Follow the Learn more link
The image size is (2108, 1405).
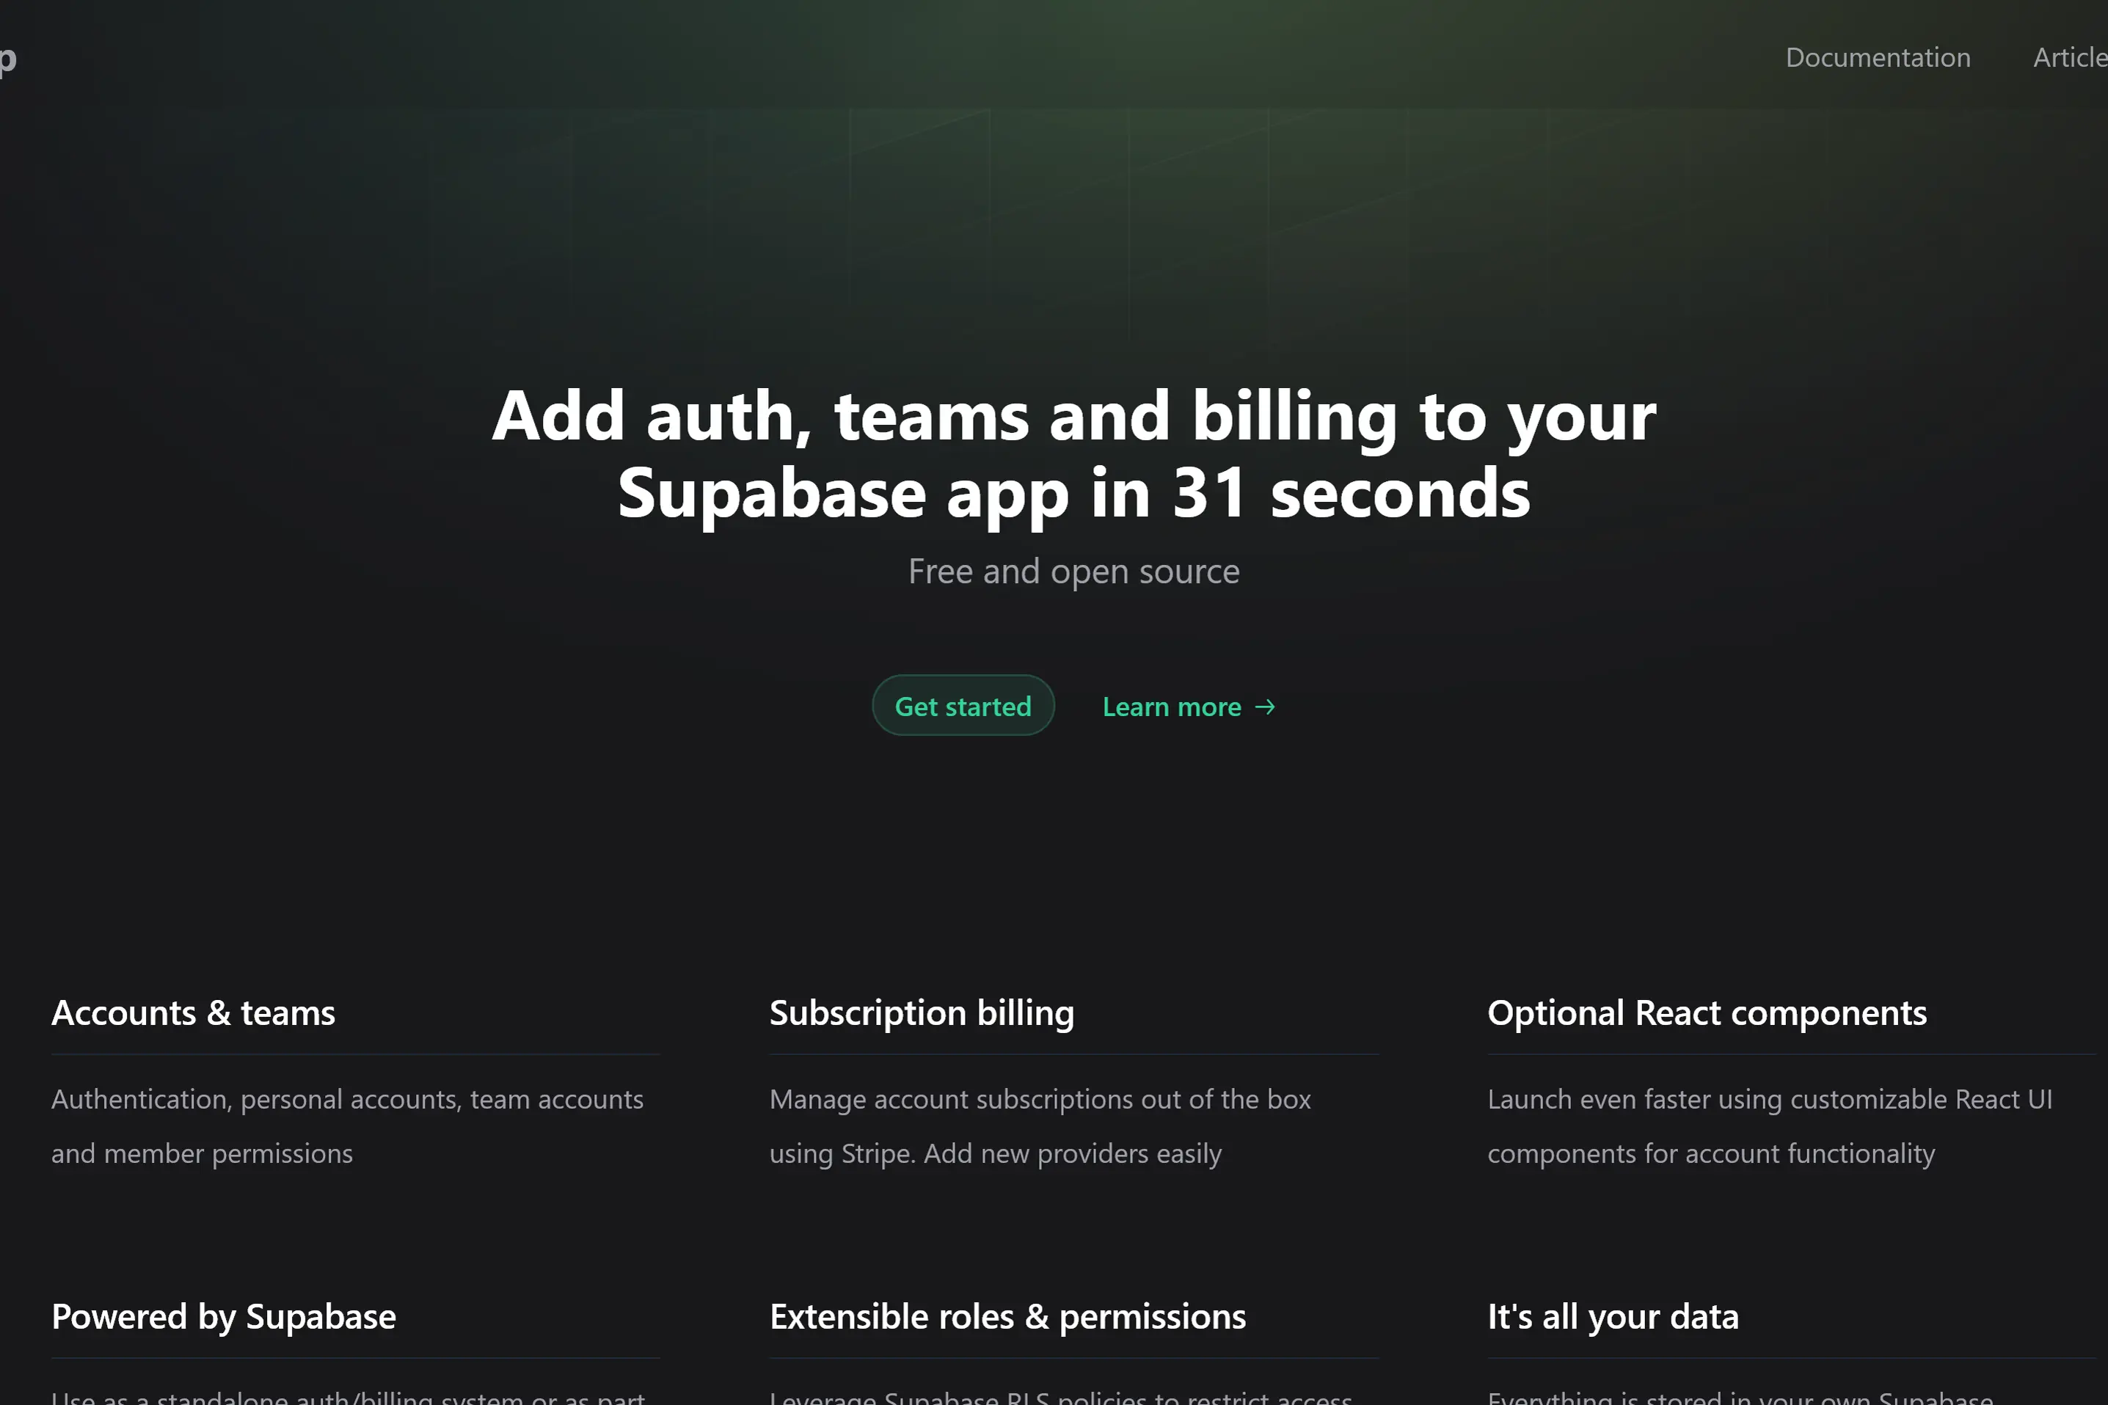click(x=1171, y=707)
